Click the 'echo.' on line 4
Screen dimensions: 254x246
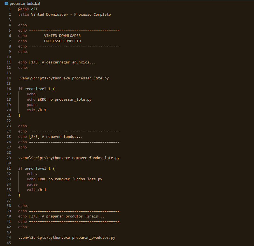click(x=24, y=25)
